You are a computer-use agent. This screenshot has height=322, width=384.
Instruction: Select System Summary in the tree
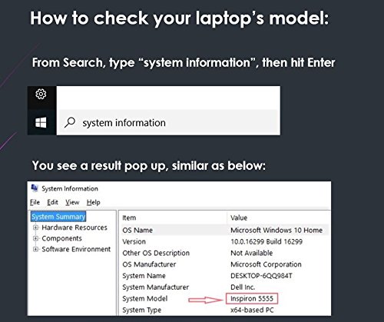click(x=58, y=217)
